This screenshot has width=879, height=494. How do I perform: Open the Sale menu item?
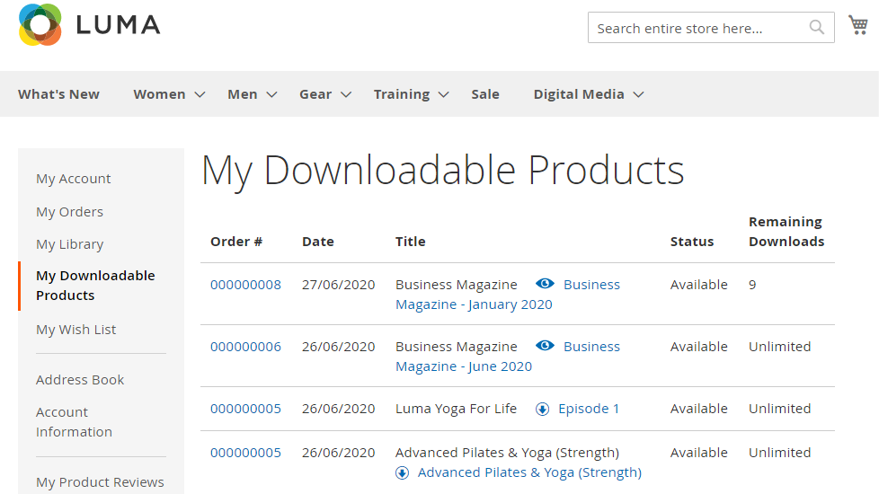pyautogui.click(x=484, y=94)
